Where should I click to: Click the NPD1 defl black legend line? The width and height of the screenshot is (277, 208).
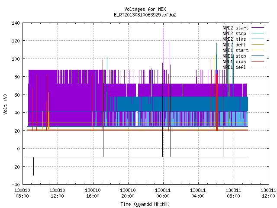pos(258,67)
